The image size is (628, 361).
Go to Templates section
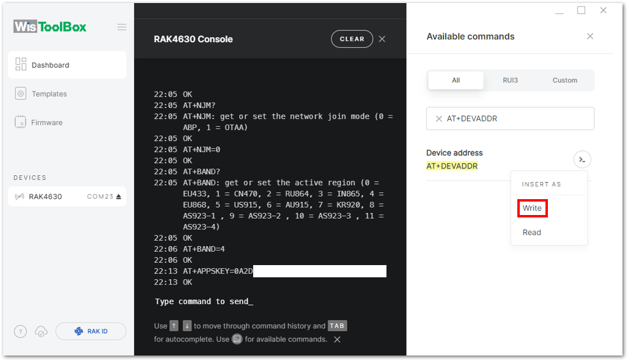pyautogui.click(x=50, y=93)
